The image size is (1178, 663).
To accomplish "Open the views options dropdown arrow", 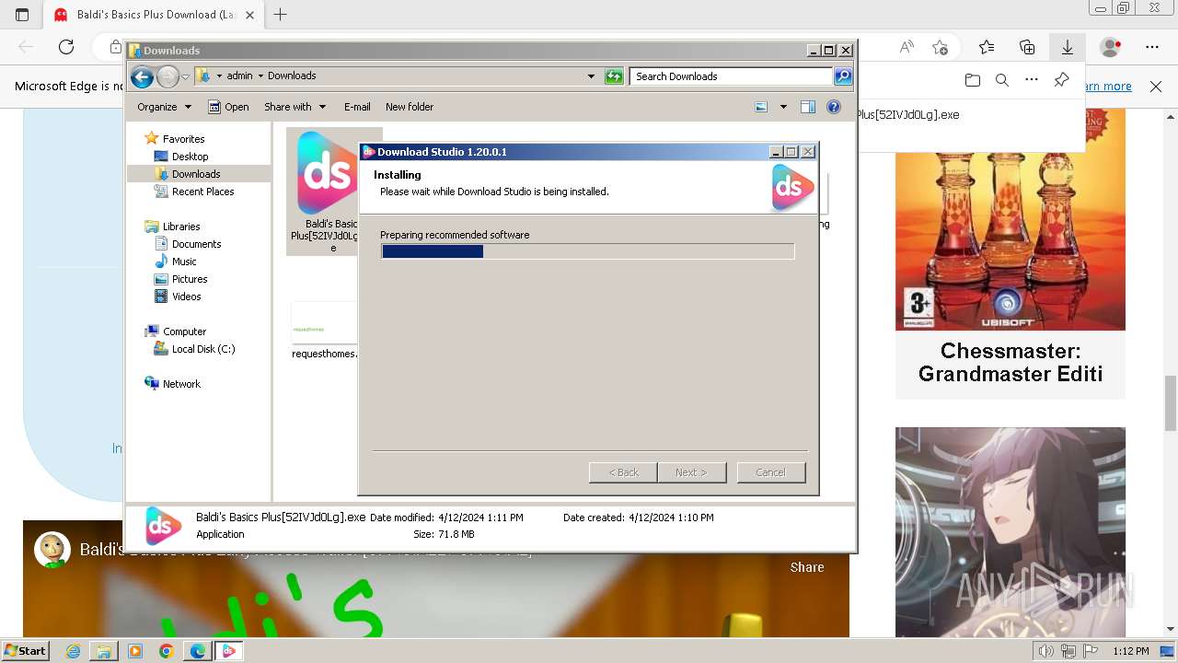I will coord(783,107).
